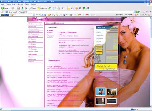152x111 pixels.
Task: Open Фото in mail.ru toolbar
Action: click(66, 15)
